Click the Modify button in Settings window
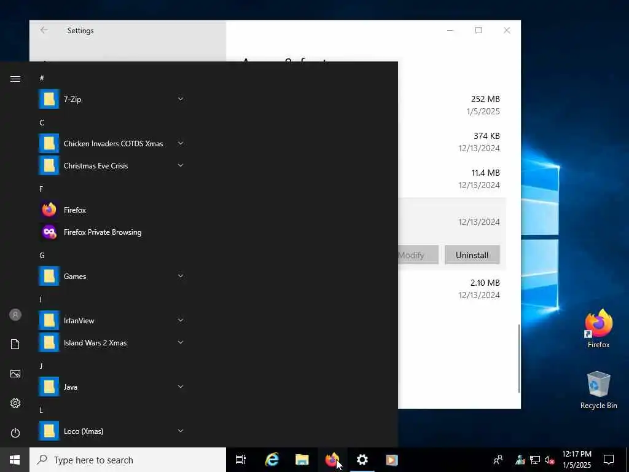 tap(418, 255)
